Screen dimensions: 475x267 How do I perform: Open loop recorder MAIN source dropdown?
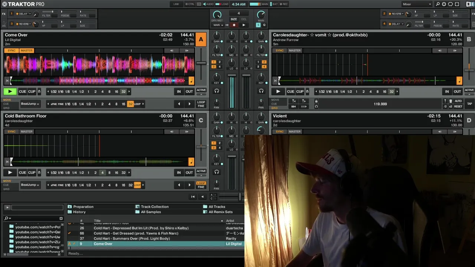pyautogui.click(x=218, y=25)
